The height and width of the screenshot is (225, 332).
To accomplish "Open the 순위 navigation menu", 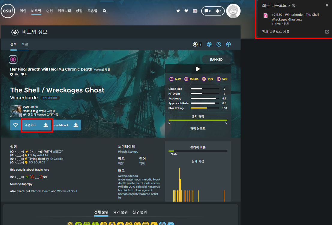I will click(x=49, y=11).
